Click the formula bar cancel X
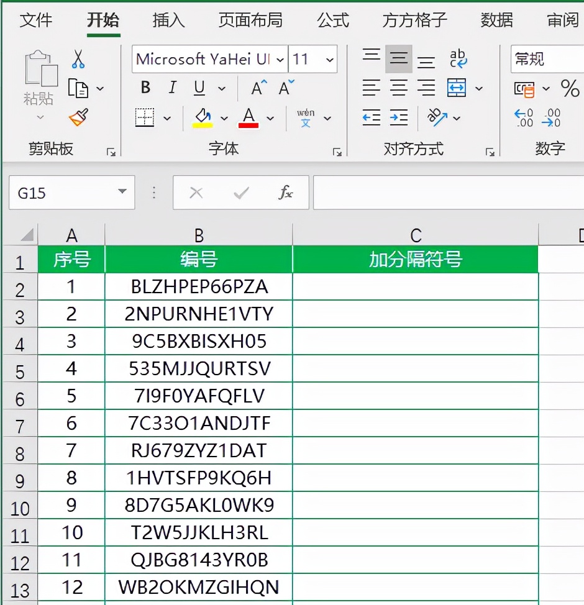584x605 pixels. click(x=196, y=193)
